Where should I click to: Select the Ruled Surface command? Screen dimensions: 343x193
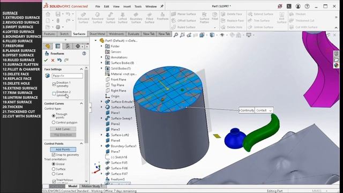click(x=184, y=27)
